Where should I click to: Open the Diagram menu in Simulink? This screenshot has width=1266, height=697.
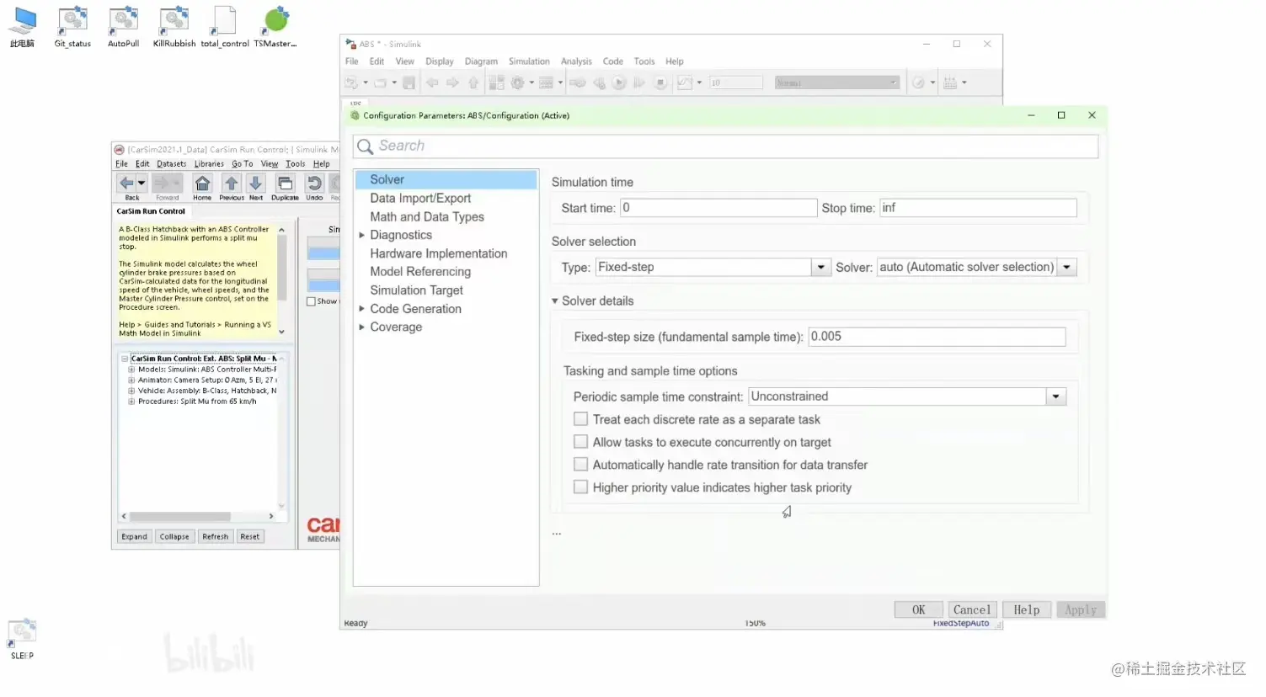coord(481,61)
